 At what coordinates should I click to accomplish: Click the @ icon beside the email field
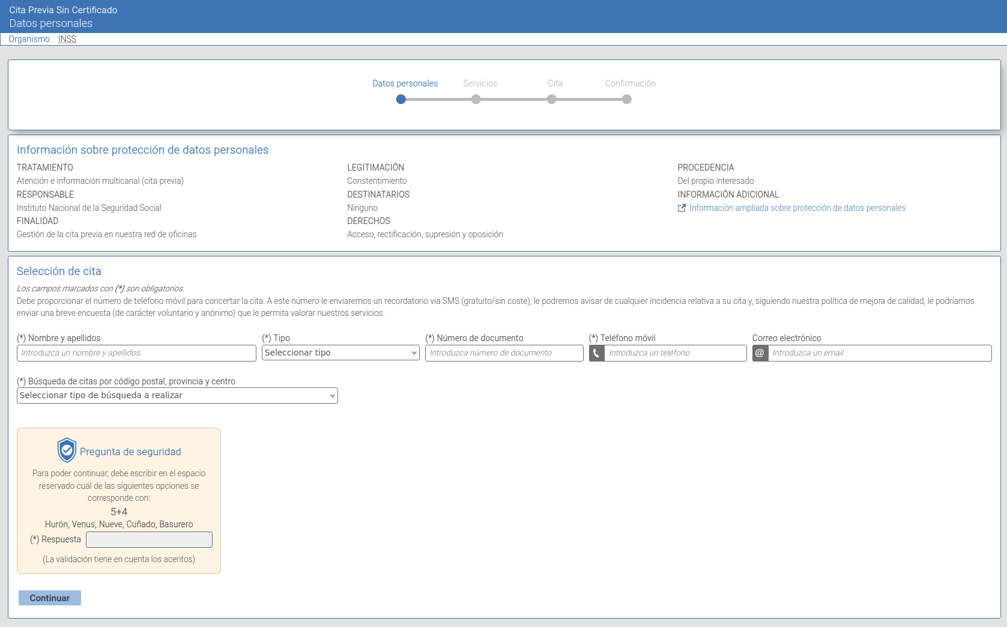pyautogui.click(x=760, y=353)
